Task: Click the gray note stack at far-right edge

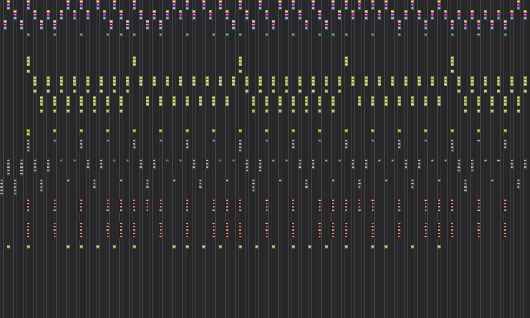Action: coord(525,164)
